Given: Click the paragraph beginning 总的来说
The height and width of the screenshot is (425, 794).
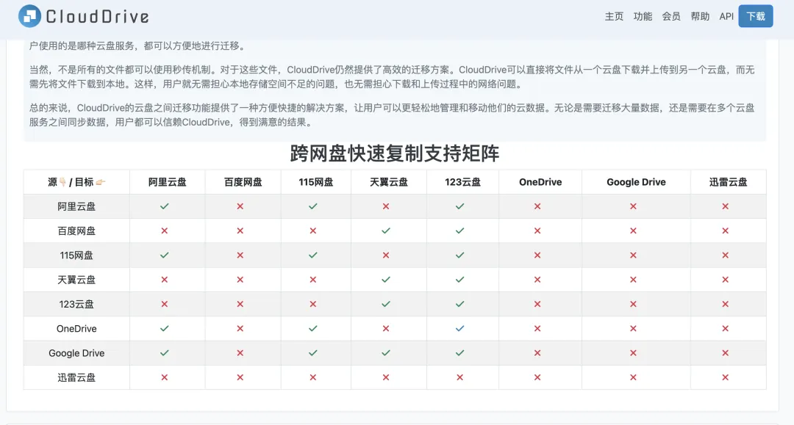Looking at the screenshot, I should pos(392,115).
